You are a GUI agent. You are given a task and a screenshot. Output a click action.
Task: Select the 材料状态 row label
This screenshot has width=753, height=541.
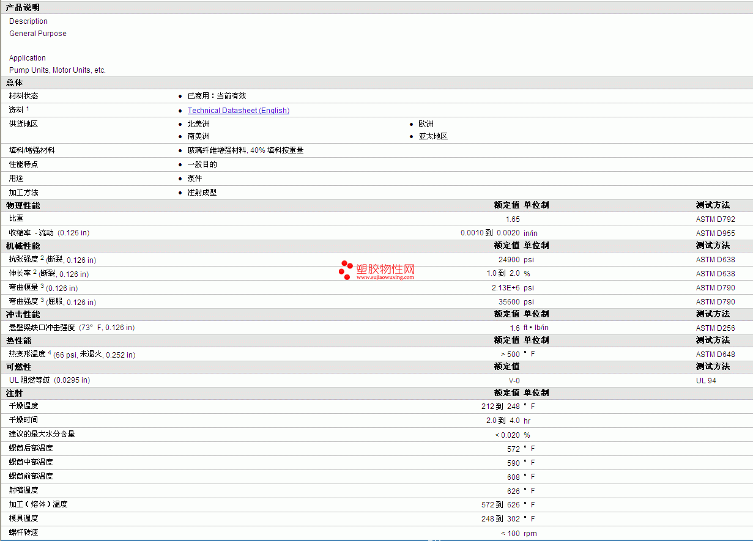pyautogui.click(x=23, y=96)
